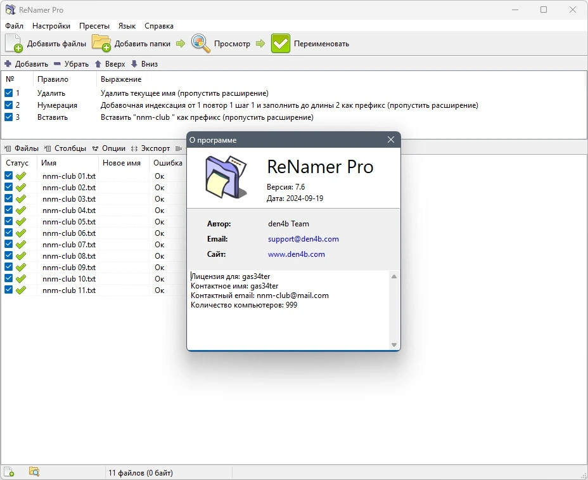Click the Add folders toolbar icon
Viewport: 588px width, 480px height.
click(101, 42)
